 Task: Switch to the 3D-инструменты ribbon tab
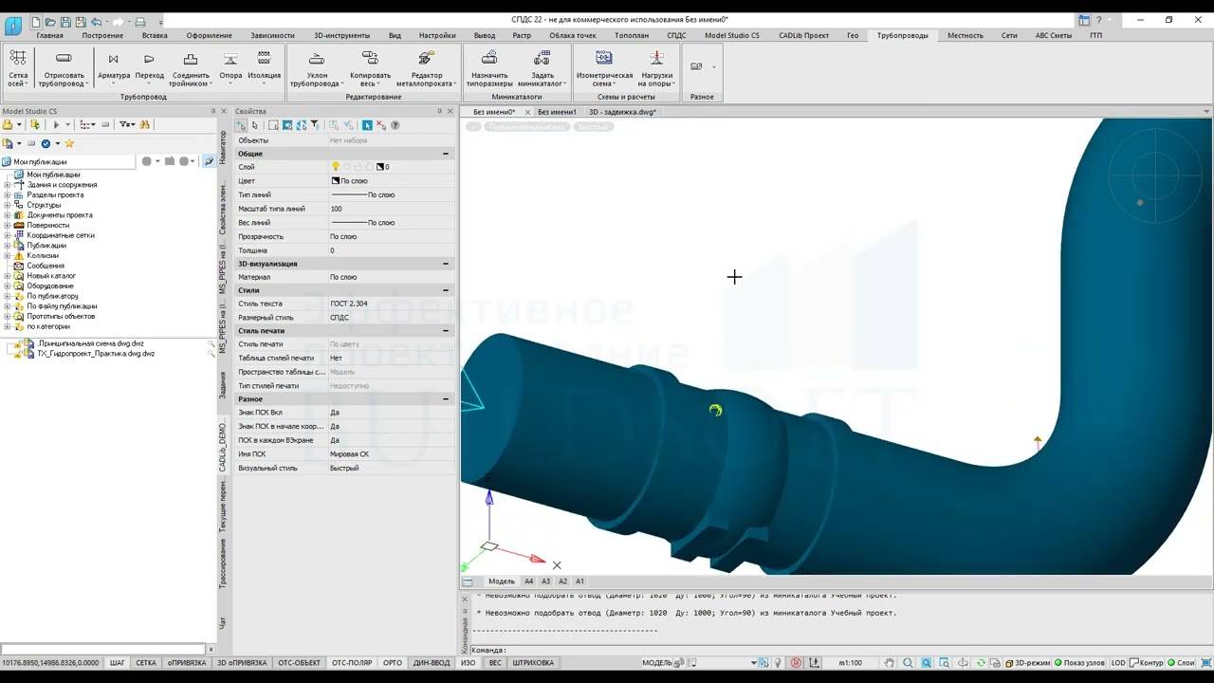[341, 35]
